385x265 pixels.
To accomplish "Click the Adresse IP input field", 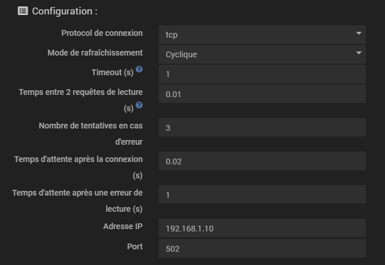I will coord(261,229).
